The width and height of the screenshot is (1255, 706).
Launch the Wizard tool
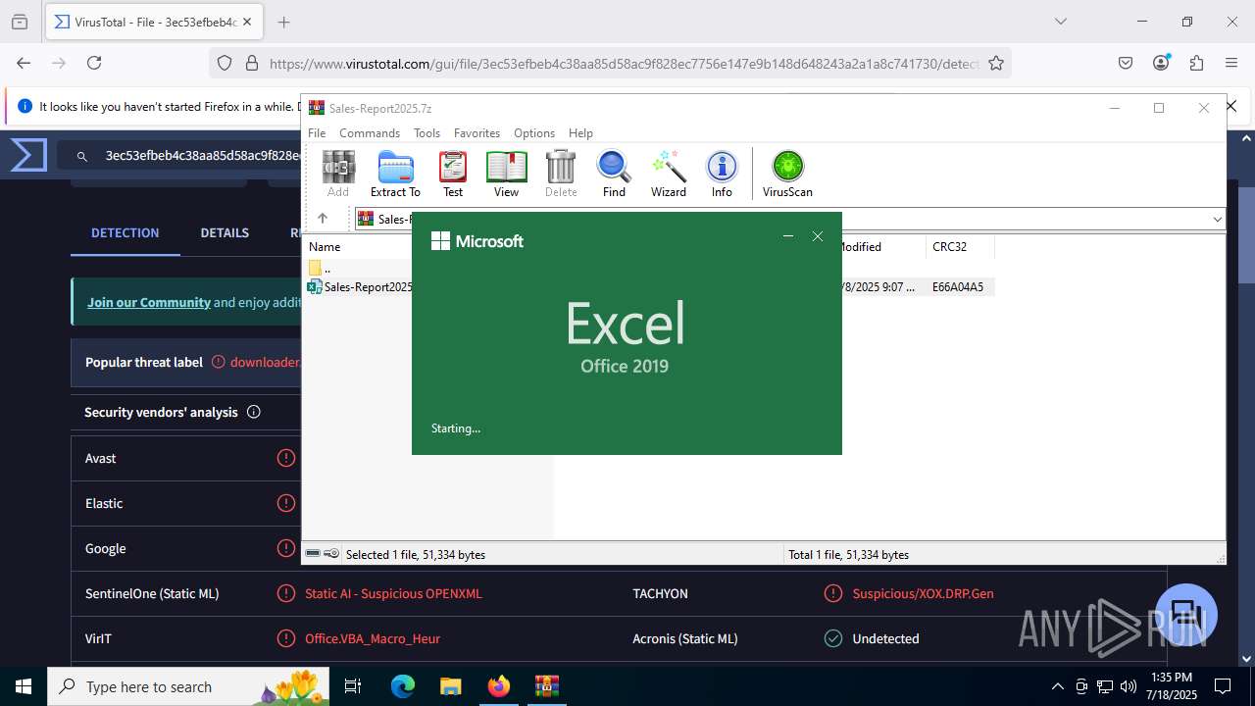669,175
